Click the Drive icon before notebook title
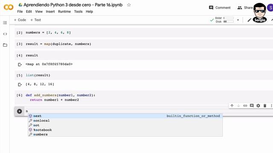273x153 pixels. pyautogui.click(x=20, y=5)
